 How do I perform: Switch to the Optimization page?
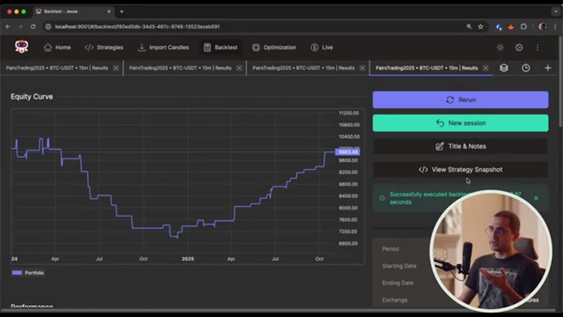click(x=274, y=48)
